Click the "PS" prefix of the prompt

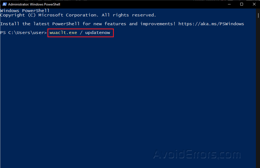(3, 33)
